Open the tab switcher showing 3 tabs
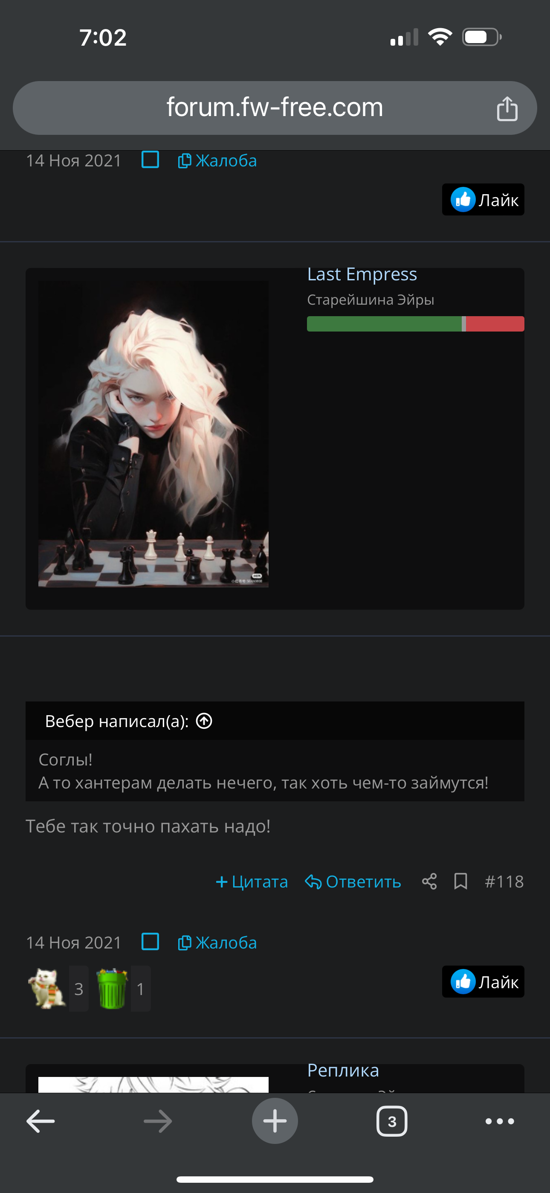The width and height of the screenshot is (550, 1193). coord(392,1121)
